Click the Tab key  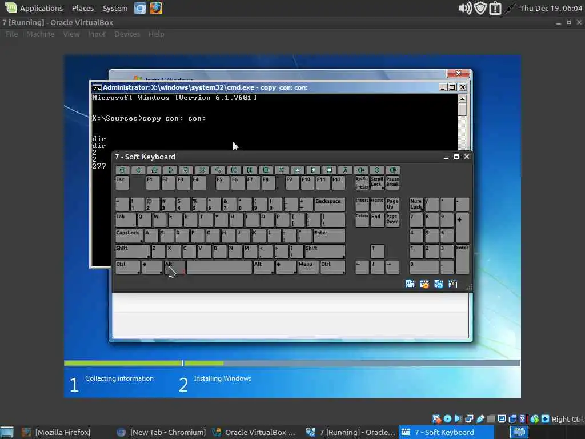click(125, 220)
